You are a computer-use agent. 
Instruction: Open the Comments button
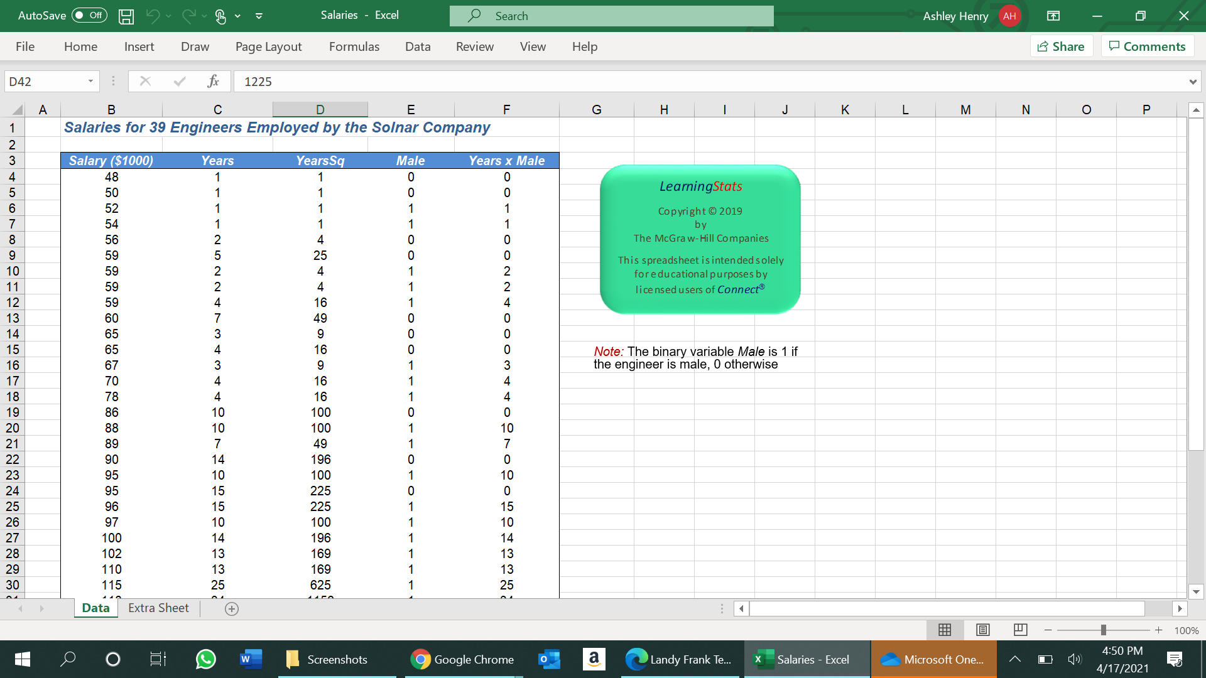pos(1147,46)
